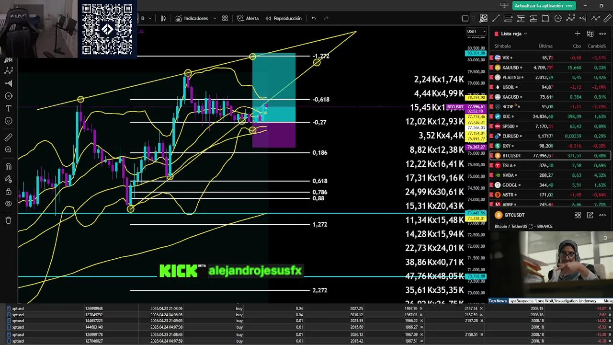Open the candlestick chart type selector
The width and height of the screenshot is (613, 345).
[x=163, y=18]
